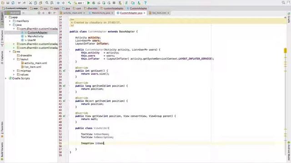Navigate Back with the left arrow icon
Viewport: 291px width, 163px height.
tap(58, 3)
